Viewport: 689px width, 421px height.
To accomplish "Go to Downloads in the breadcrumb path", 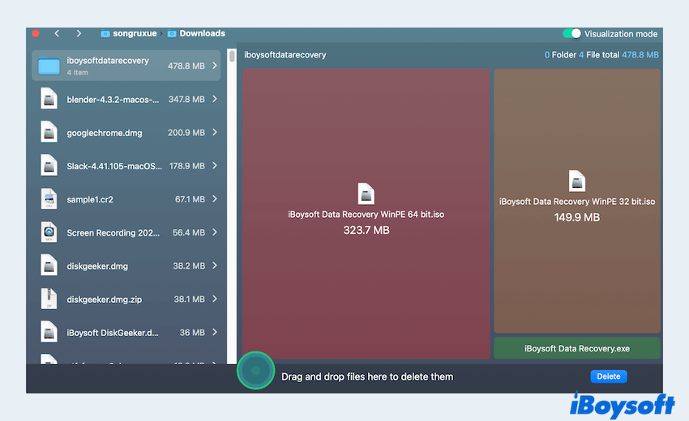I will pyautogui.click(x=202, y=33).
